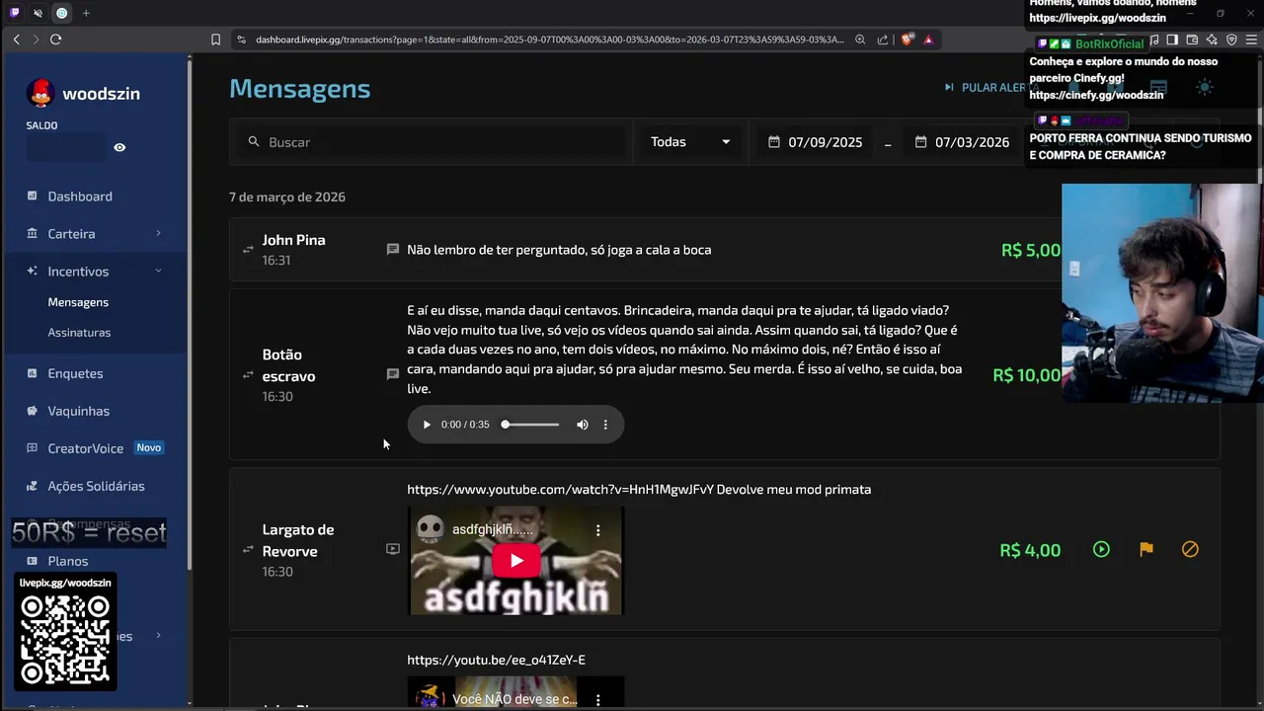Collapse the Incentivos section chevron
The width and height of the screenshot is (1264, 711).
point(158,271)
